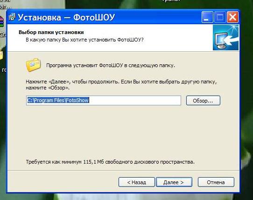Click the disabled maximize button
253x200 pixels.
(220, 17)
